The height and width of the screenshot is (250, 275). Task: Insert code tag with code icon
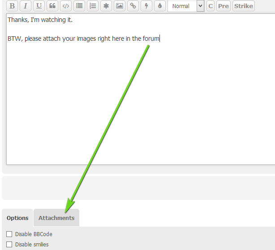pos(66,6)
